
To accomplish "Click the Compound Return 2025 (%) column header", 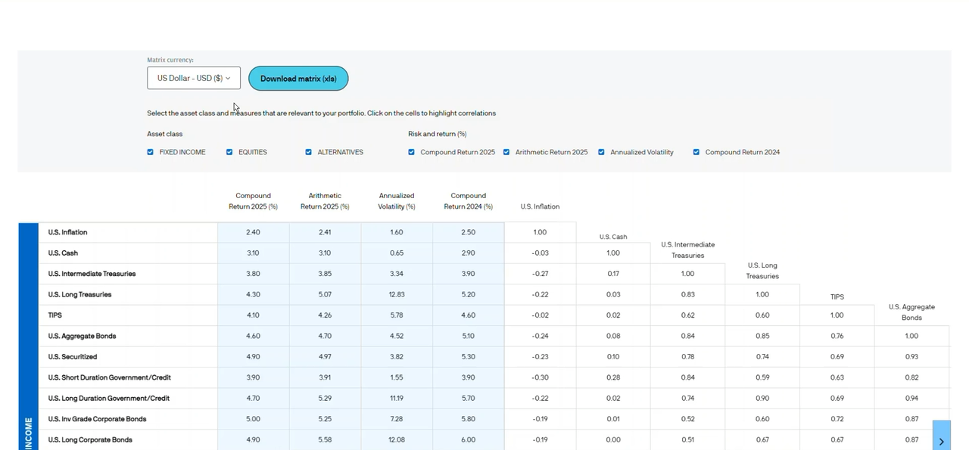I will [x=253, y=201].
